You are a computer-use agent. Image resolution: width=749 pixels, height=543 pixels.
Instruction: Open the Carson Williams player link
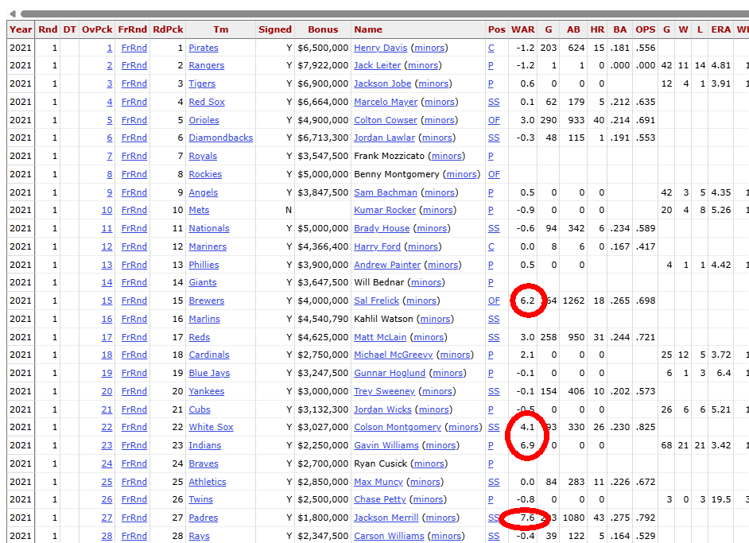pos(389,536)
